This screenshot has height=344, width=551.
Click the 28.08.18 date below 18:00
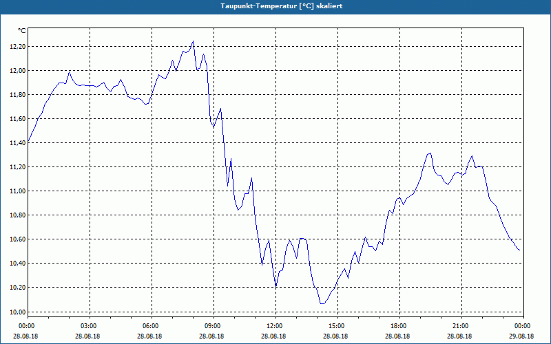coord(397,336)
